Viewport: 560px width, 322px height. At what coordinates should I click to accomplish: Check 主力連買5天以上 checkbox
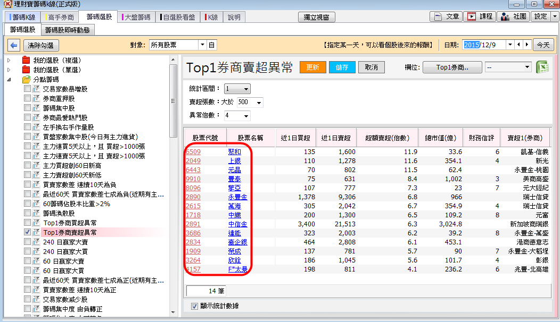[27, 146]
